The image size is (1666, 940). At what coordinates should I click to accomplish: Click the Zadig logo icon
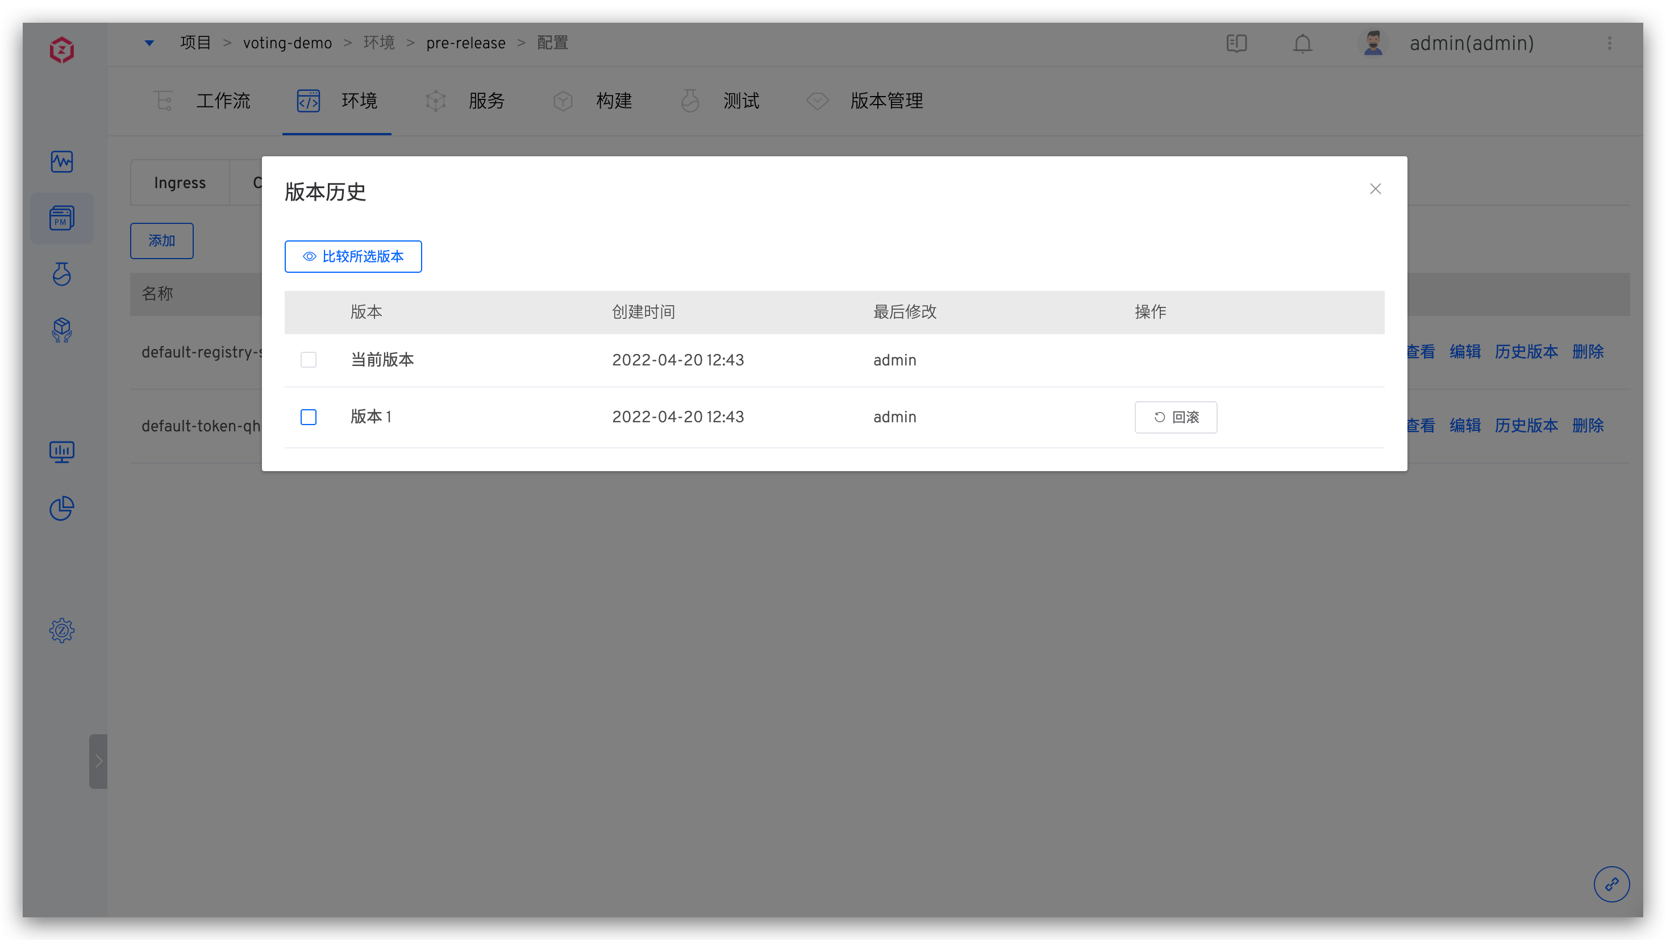pos(62,49)
